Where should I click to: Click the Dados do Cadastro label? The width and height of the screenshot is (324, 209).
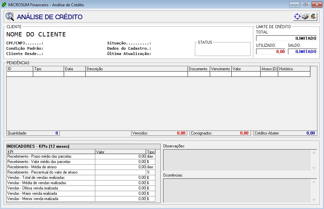[x=129, y=48]
